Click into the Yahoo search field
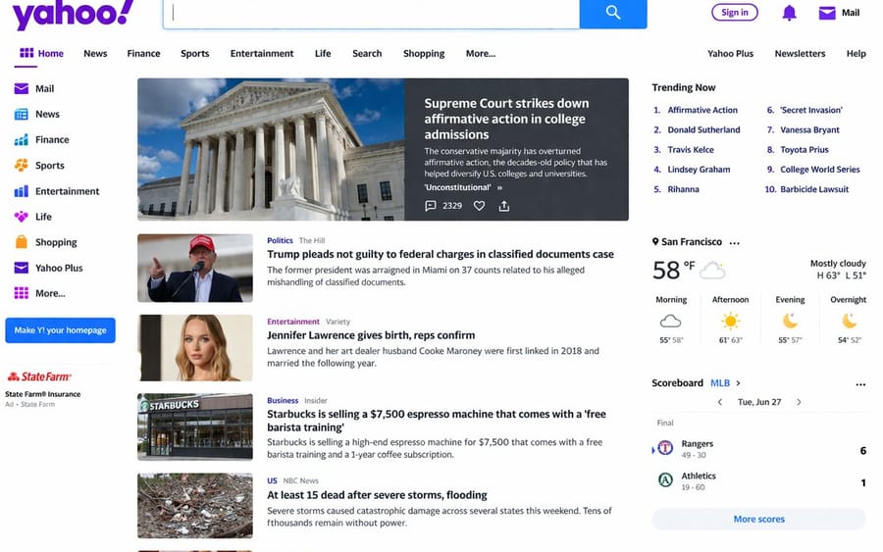 [371, 14]
